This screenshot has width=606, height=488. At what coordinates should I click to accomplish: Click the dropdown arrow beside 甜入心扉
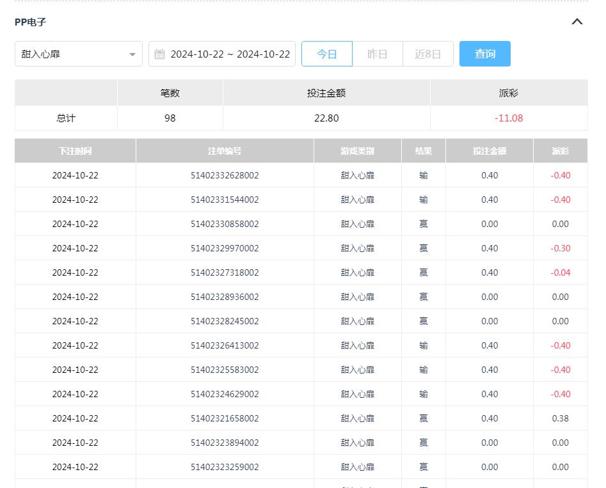pos(132,54)
